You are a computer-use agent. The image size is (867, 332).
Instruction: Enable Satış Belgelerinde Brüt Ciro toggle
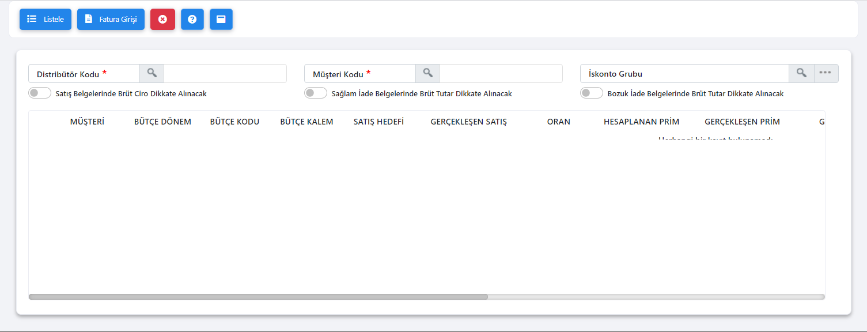pyautogui.click(x=40, y=93)
